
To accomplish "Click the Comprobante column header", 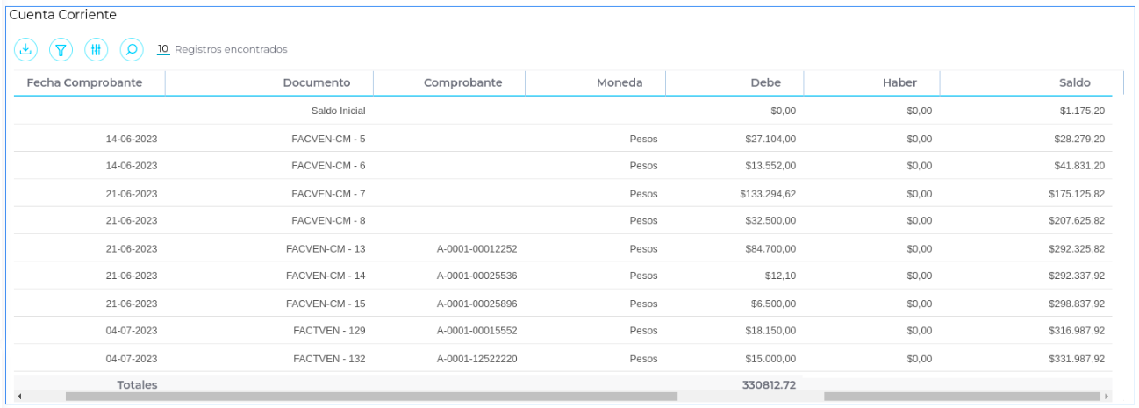I will 462,82.
